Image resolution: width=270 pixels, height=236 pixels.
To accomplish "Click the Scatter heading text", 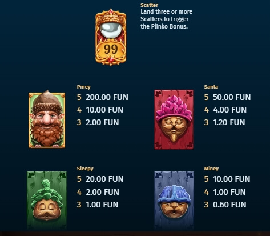I will point(149,5).
